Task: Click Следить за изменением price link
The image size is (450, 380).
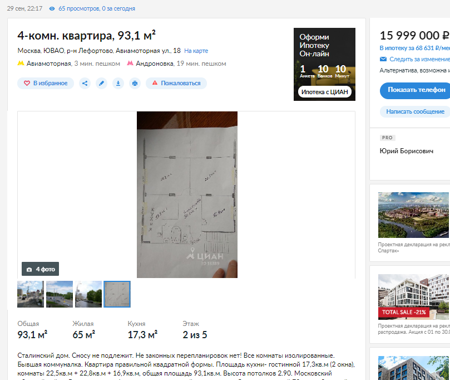Action: coord(419,59)
